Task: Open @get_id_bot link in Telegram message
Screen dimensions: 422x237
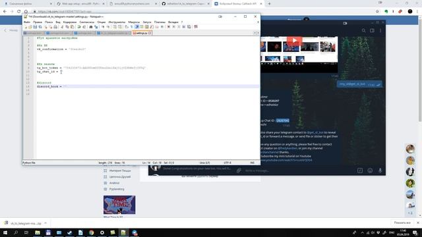Action: tap(315, 132)
